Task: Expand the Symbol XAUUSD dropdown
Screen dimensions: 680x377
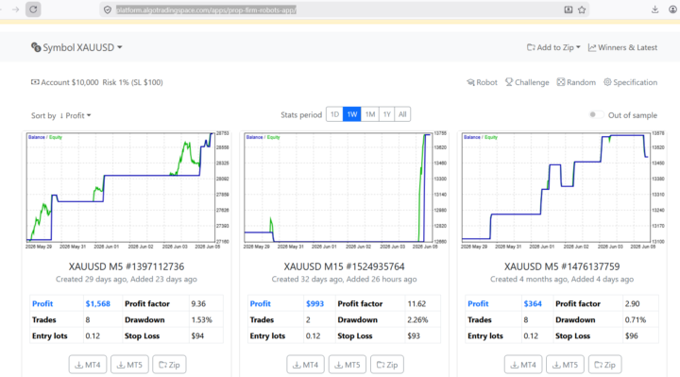Action: click(76, 47)
